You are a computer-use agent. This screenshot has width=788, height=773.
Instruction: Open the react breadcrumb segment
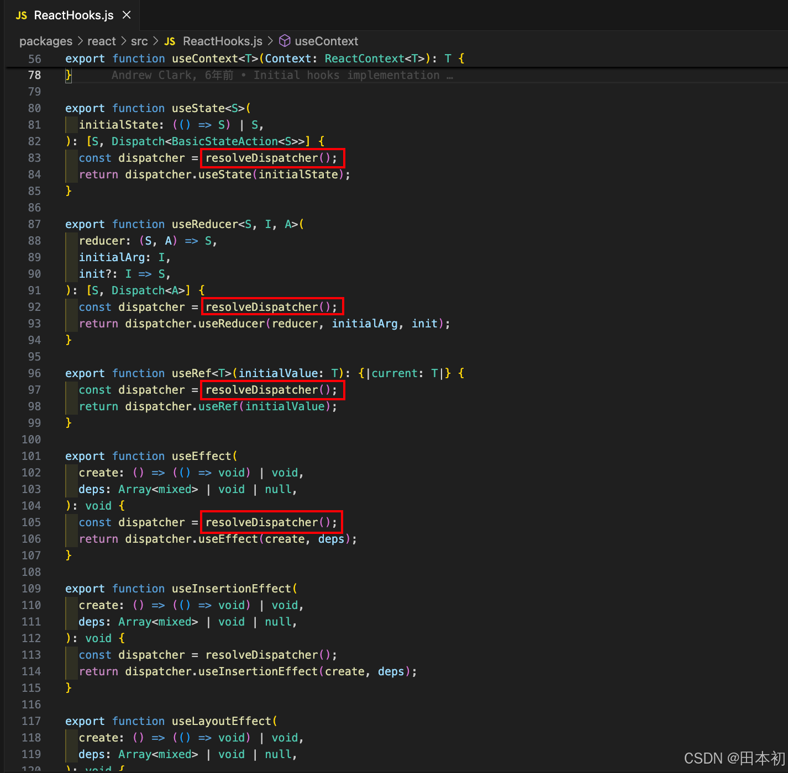pyautogui.click(x=102, y=41)
